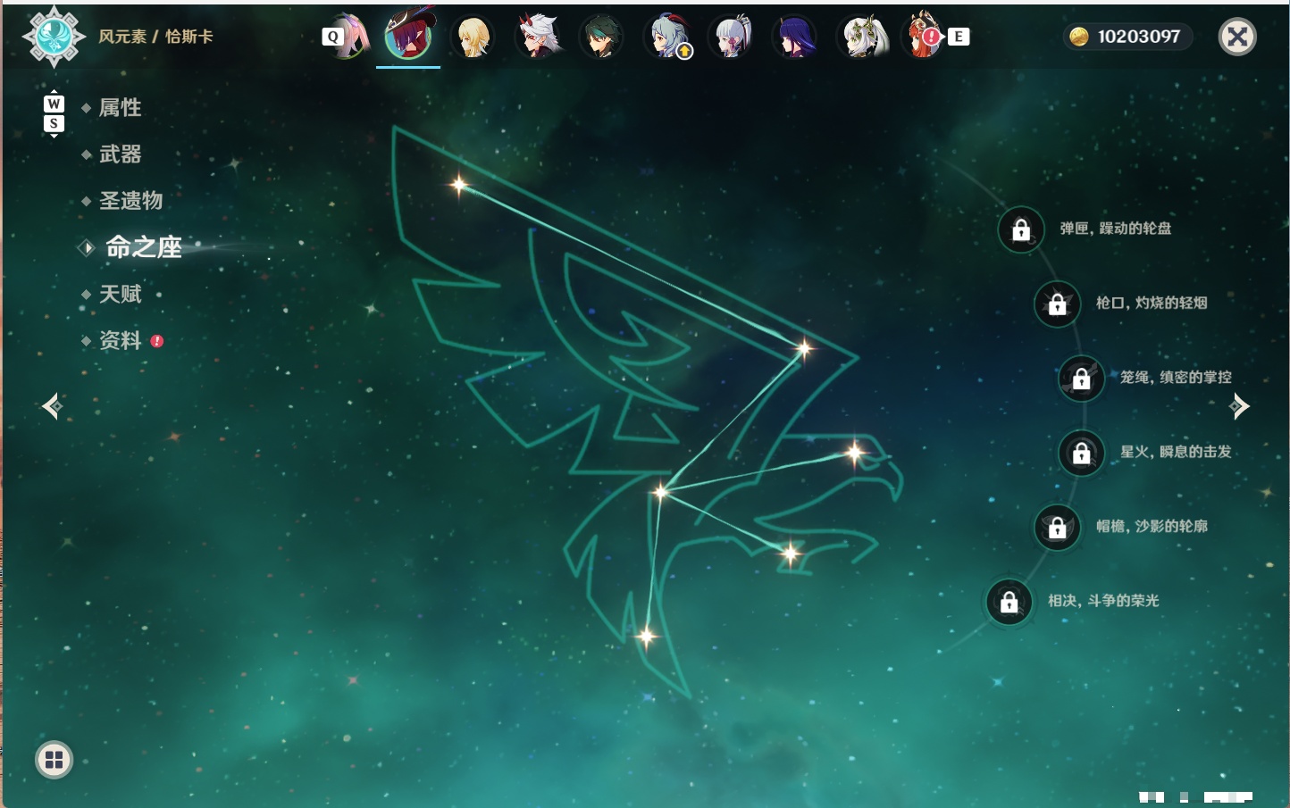Choose the pink-haired character portrait near Q
1290x808 pixels.
pyautogui.click(x=348, y=37)
